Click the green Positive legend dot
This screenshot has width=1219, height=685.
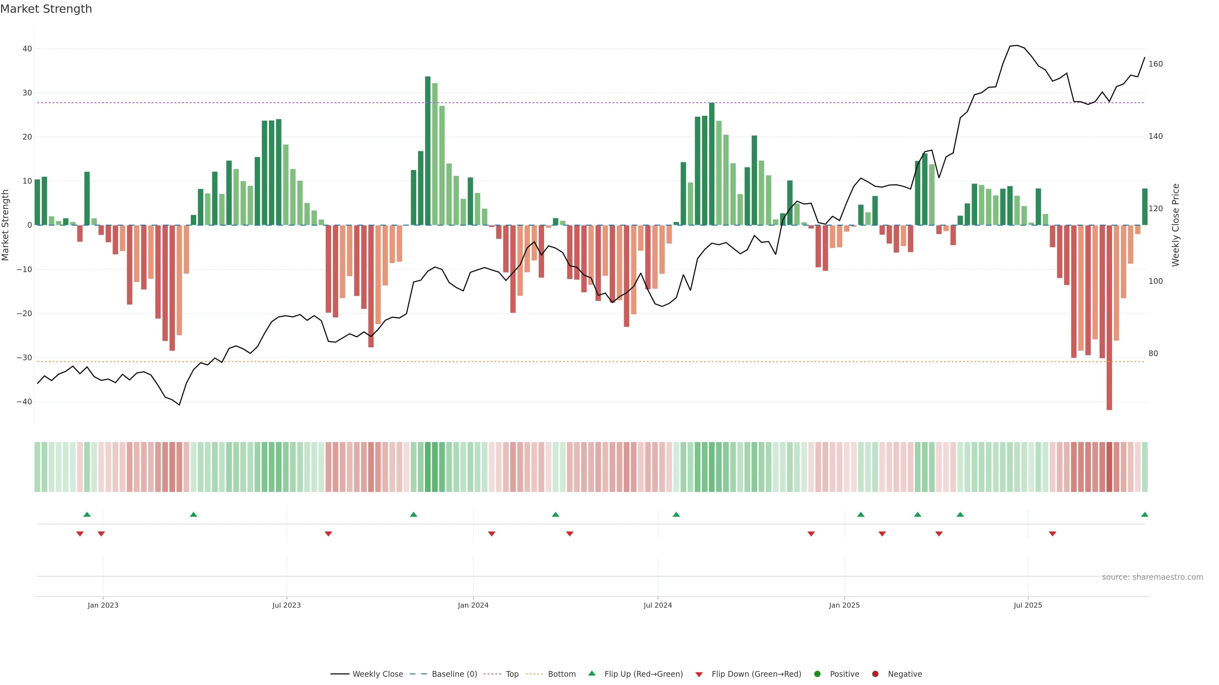(x=817, y=674)
